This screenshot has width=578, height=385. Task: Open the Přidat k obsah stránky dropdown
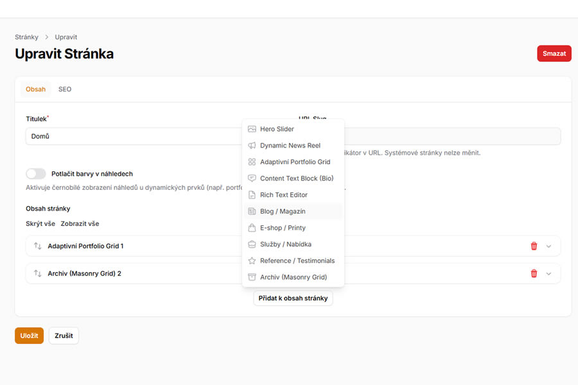(x=293, y=298)
